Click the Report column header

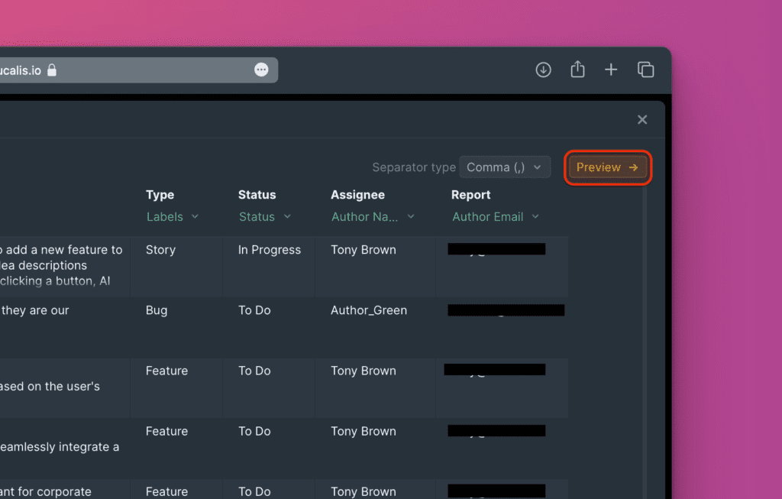(470, 195)
